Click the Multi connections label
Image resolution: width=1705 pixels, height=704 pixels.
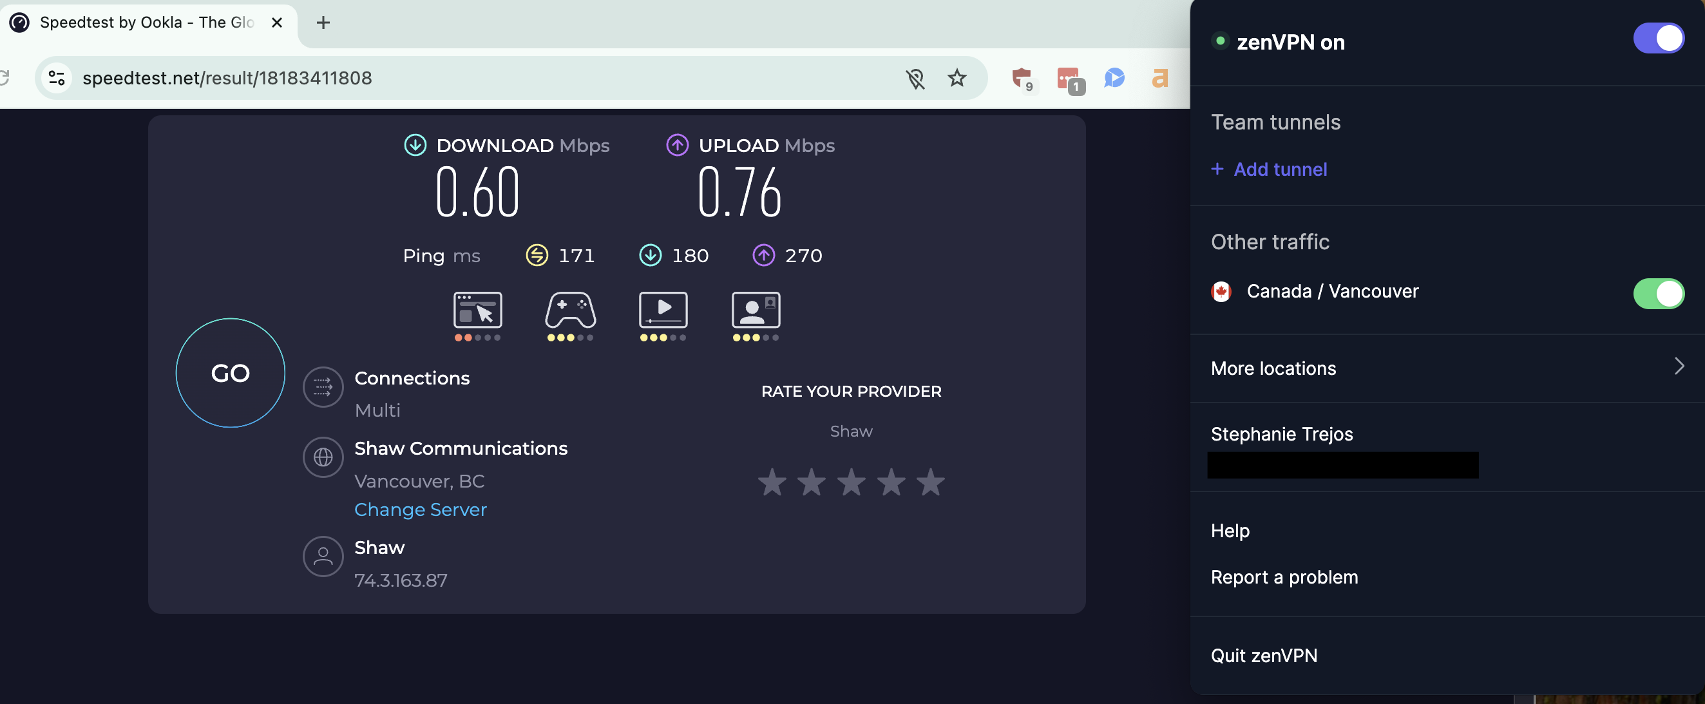tap(377, 410)
